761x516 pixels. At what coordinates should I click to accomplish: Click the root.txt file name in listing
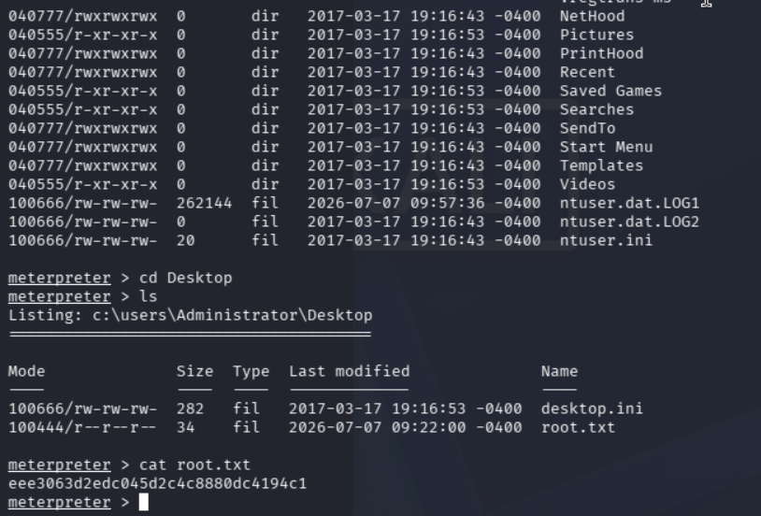[x=578, y=427]
